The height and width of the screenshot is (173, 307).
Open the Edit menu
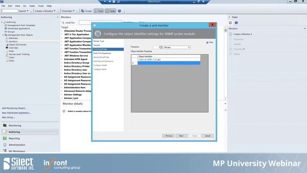(x=10, y=6)
